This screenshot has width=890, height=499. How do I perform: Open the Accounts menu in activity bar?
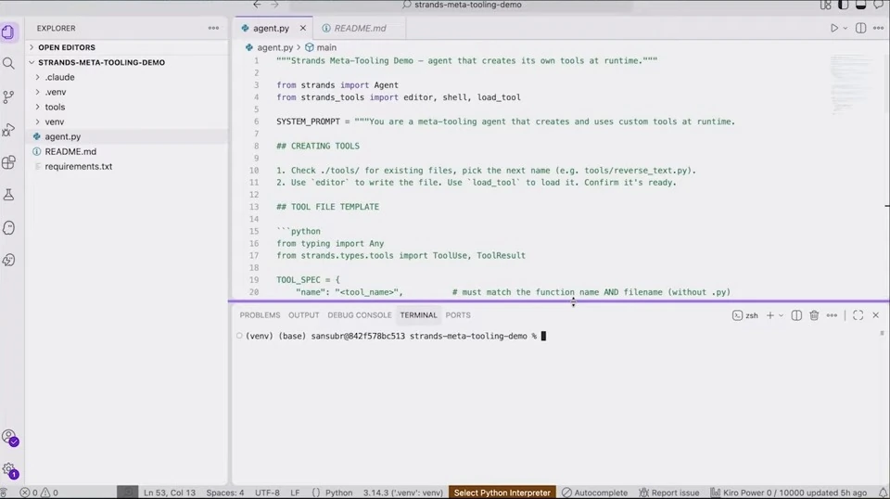9,438
